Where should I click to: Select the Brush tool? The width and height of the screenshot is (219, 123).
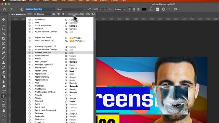click(4, 58)
